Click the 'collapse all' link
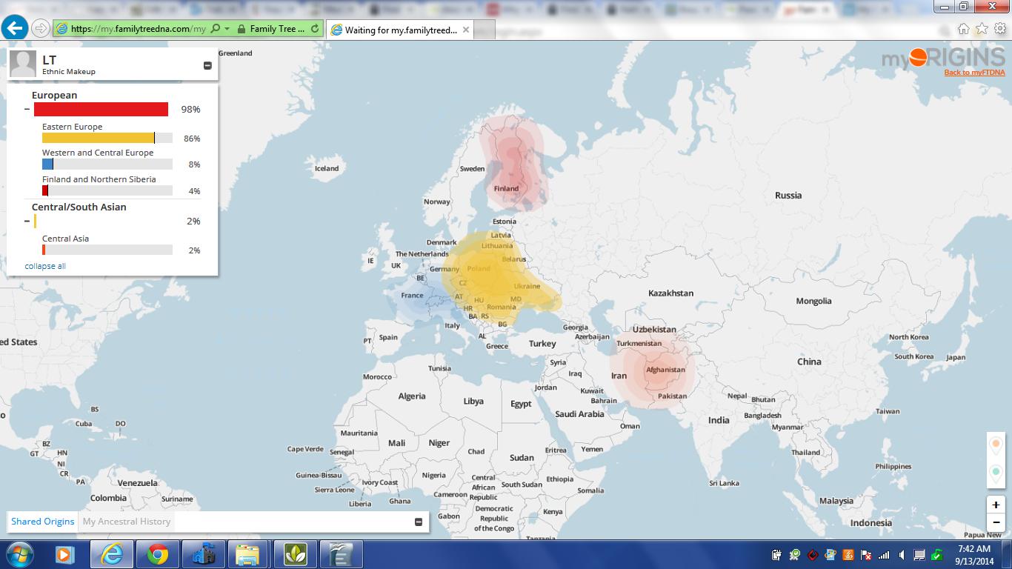 click(x=45, y=266)
